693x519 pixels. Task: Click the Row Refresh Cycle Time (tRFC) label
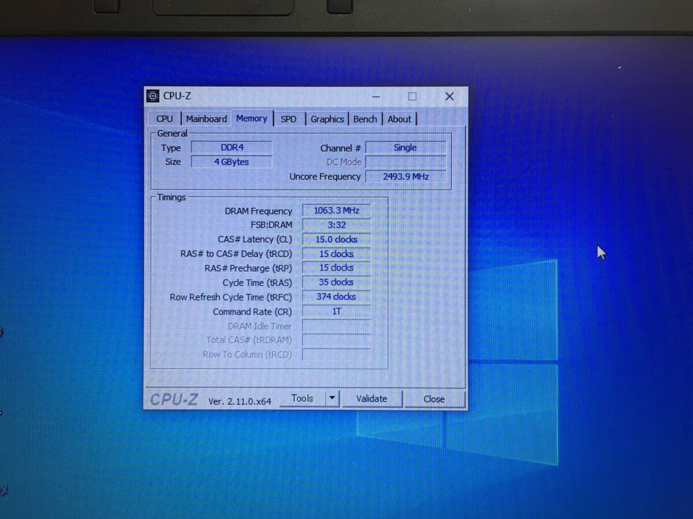click(230, 297)
